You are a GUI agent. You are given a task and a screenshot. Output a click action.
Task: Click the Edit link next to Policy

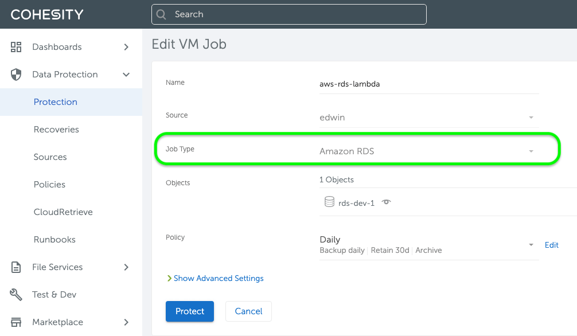tap(551, 245)
